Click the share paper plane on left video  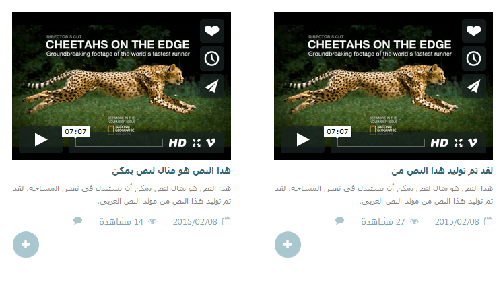[211, 86]
